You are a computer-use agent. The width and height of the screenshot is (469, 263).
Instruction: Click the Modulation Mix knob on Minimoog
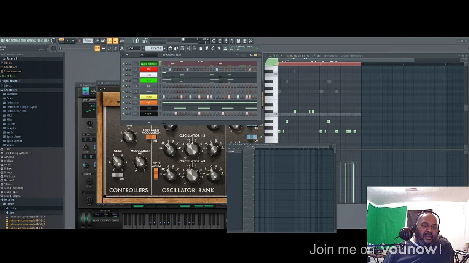coord(140,162)
